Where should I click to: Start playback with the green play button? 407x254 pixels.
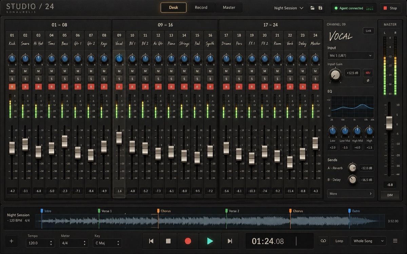[210, 241]
